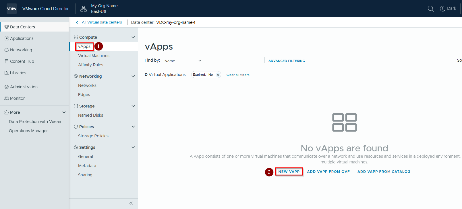Click the Data Centers sidebar icon

pyautogui.click(x=7, y=27)
